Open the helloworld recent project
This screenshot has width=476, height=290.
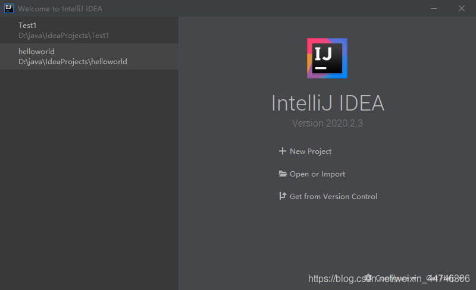(x=36, y=52)
